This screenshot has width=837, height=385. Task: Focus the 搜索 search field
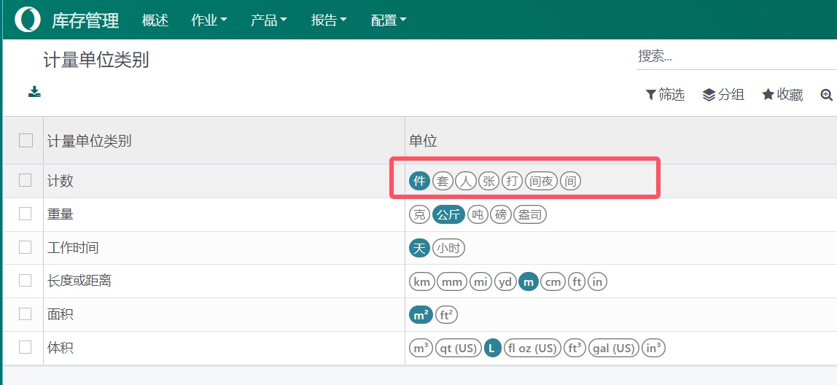736,56
